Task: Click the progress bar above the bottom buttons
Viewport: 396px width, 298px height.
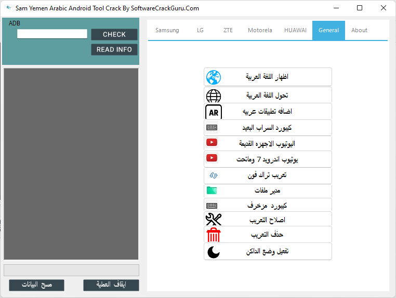Action: pos(72,270)
